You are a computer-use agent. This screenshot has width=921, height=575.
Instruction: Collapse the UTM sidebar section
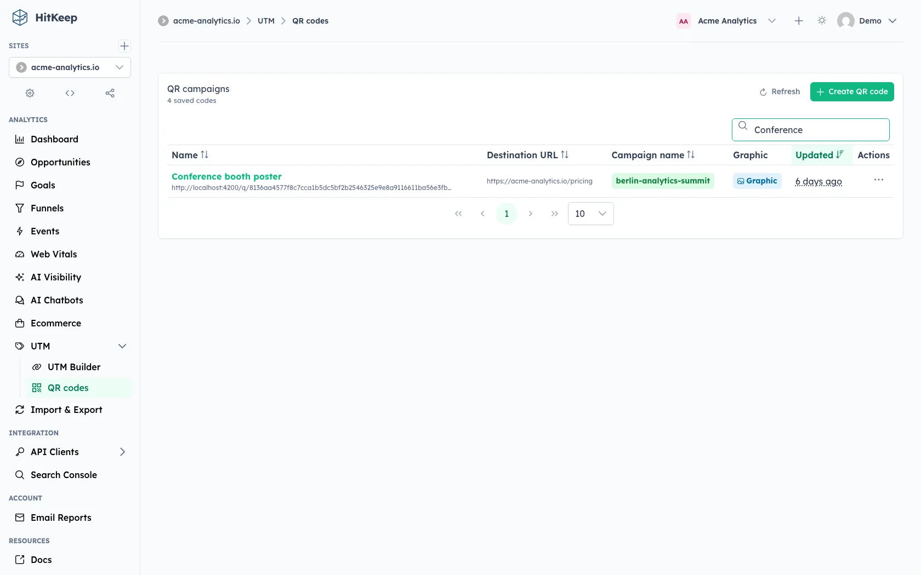click(122, 346)
